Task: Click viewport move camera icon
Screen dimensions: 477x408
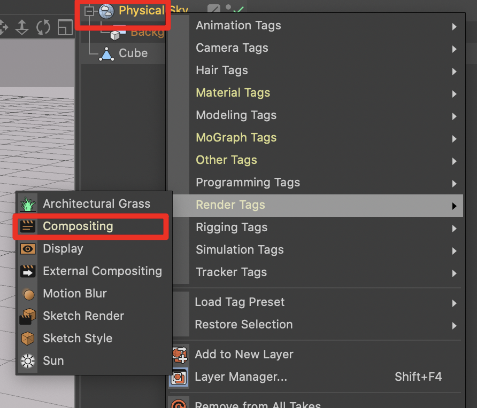Action: click(x=3, y=27)
